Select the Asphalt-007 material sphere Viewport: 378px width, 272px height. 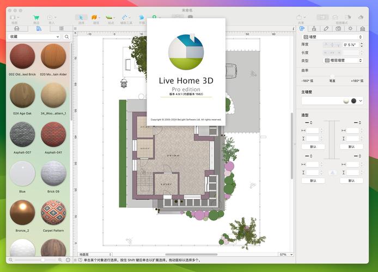coord(22,134)
